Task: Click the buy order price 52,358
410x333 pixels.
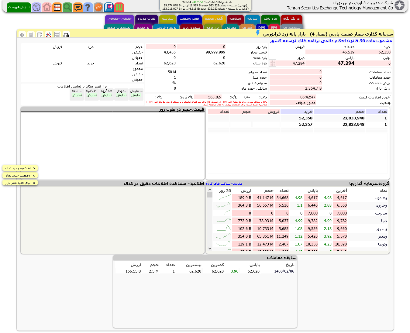Action: tap(306, 118)
